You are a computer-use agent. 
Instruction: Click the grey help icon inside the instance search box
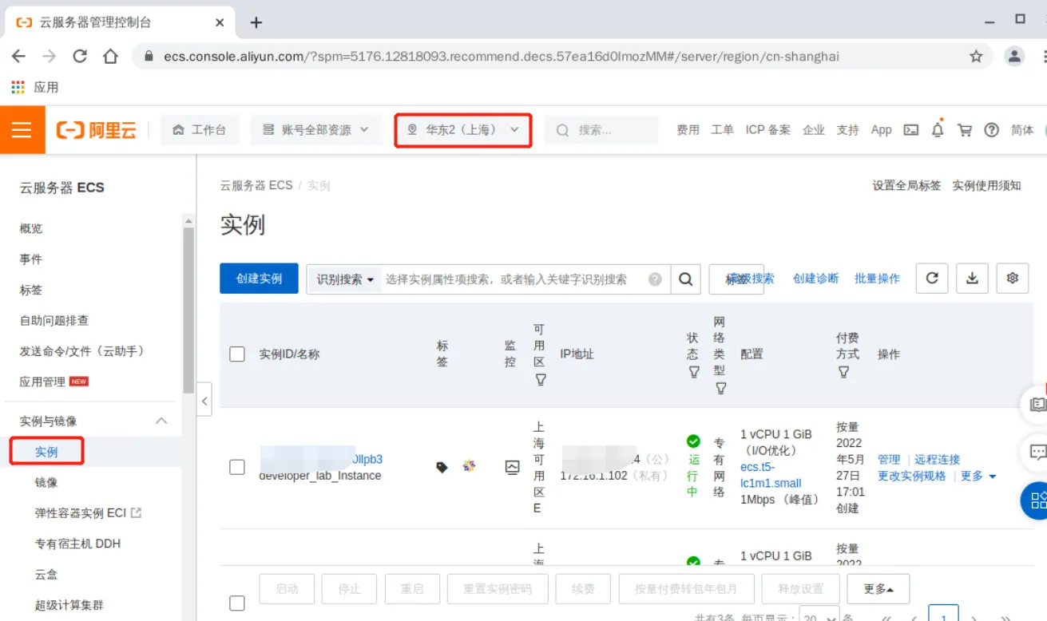point(655,279)
